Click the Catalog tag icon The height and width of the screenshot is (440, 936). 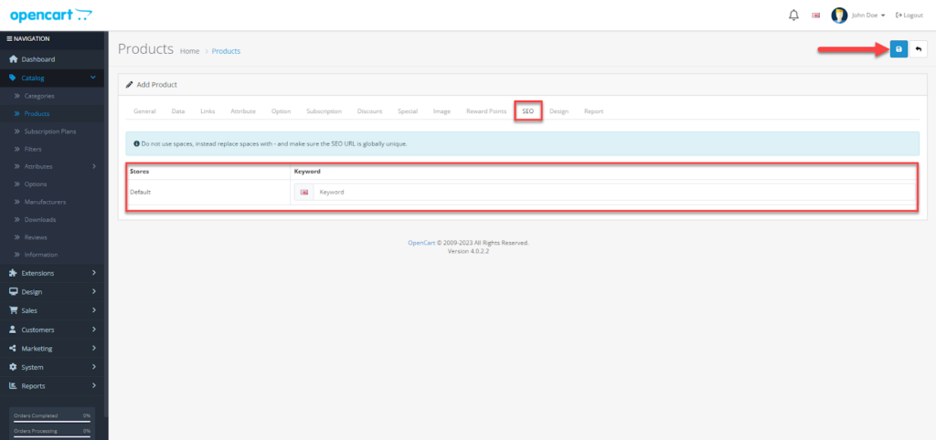[x=13, y=78]
